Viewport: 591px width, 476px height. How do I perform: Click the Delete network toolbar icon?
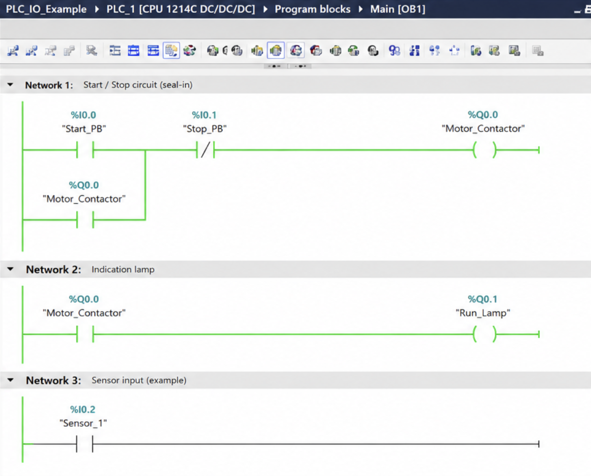pos(31,51)
